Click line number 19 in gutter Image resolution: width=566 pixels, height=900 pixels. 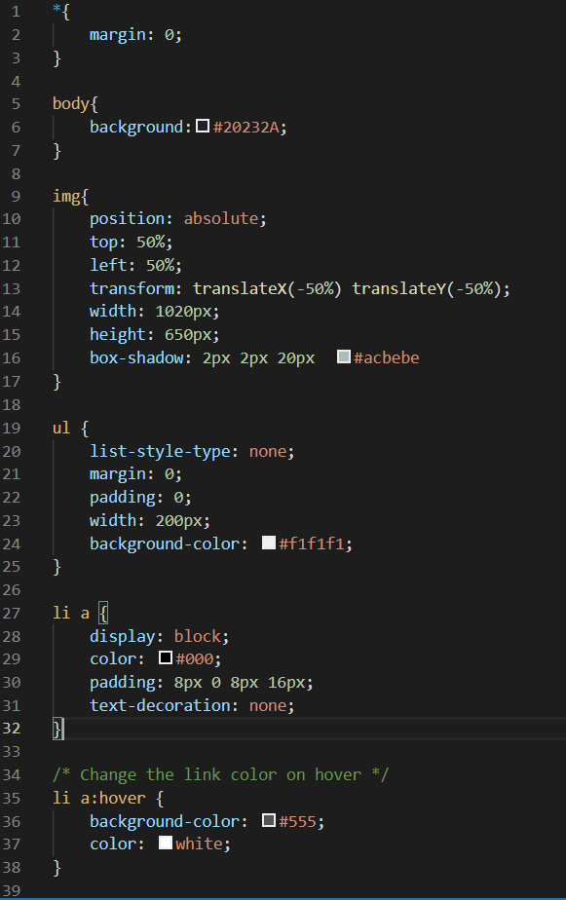[11, 429]
